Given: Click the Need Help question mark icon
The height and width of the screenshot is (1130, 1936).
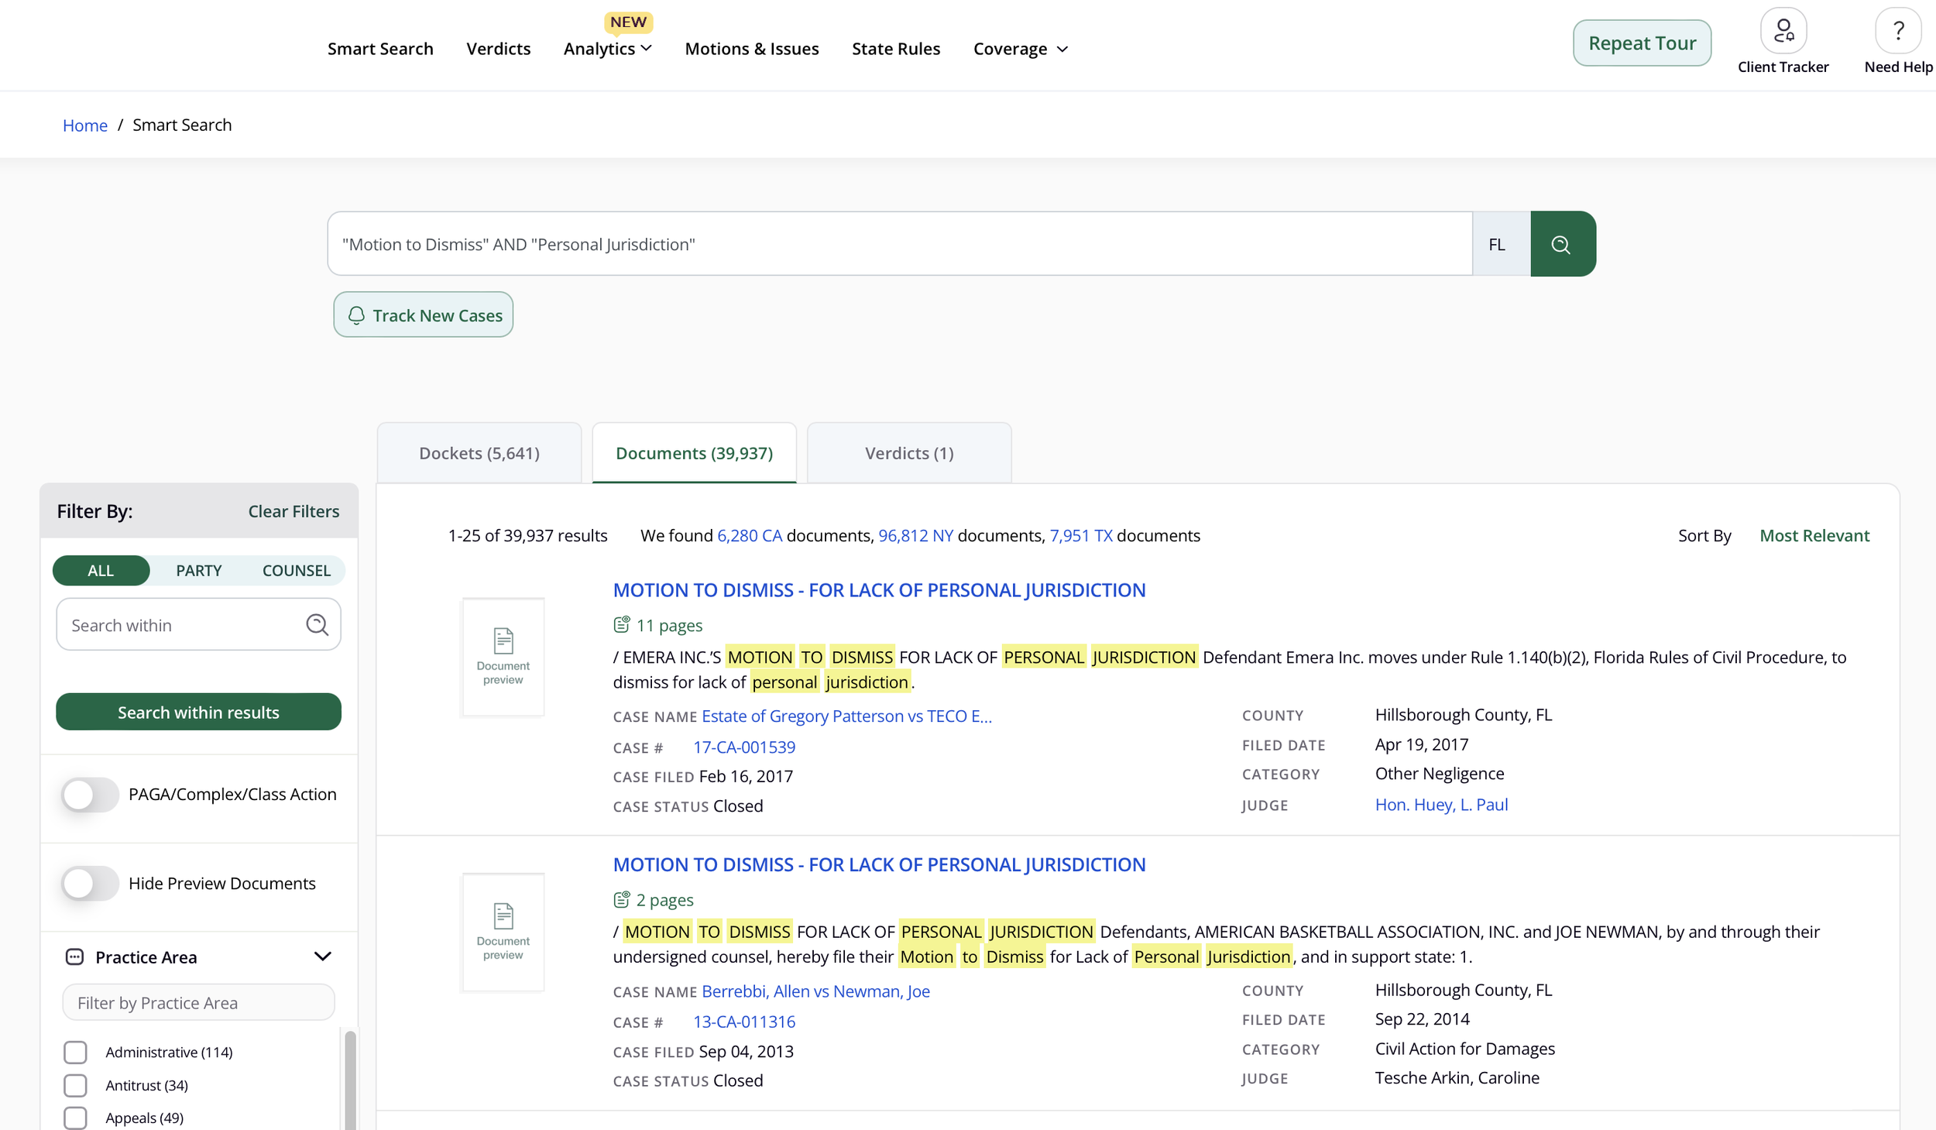Looking at the screenshot, I should click(x=1897, y=31).
